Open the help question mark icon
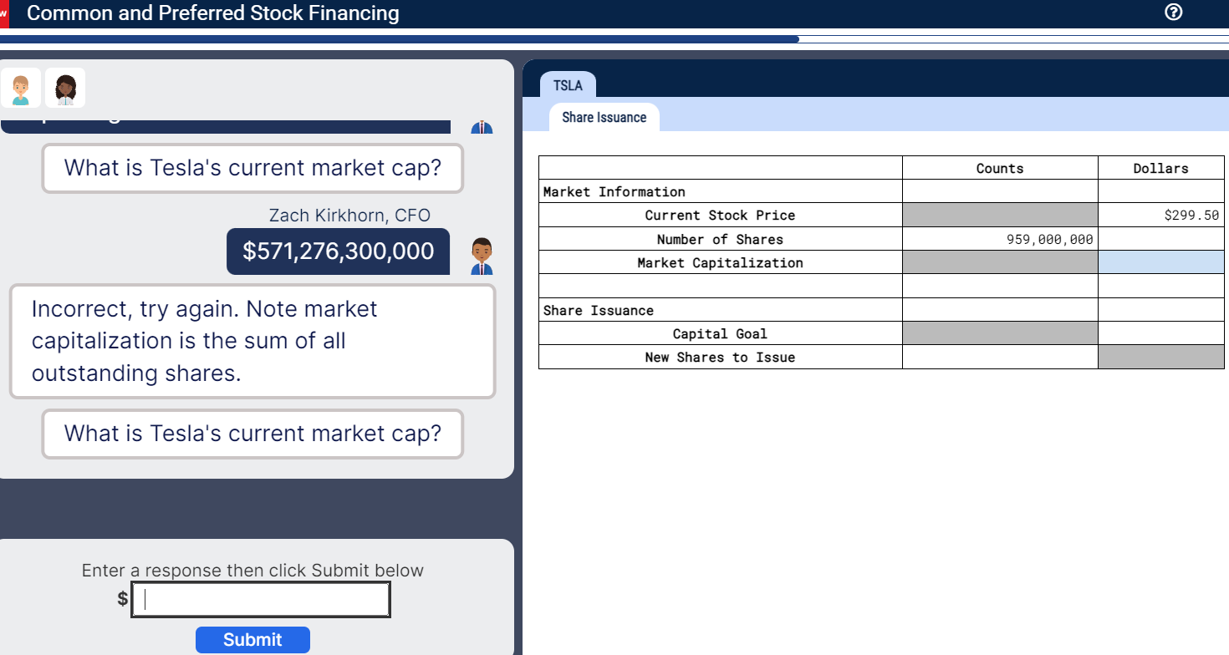Screen dimensions: 1229x655 pyautogui.click(x=1174, y=13)
